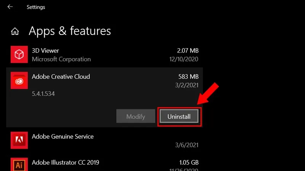Click the 583 MB size label
This screenshot has width=305, height=171.
click(188, 77)
